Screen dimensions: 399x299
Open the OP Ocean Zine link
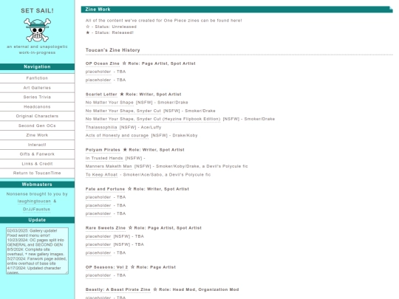(103, 63)
